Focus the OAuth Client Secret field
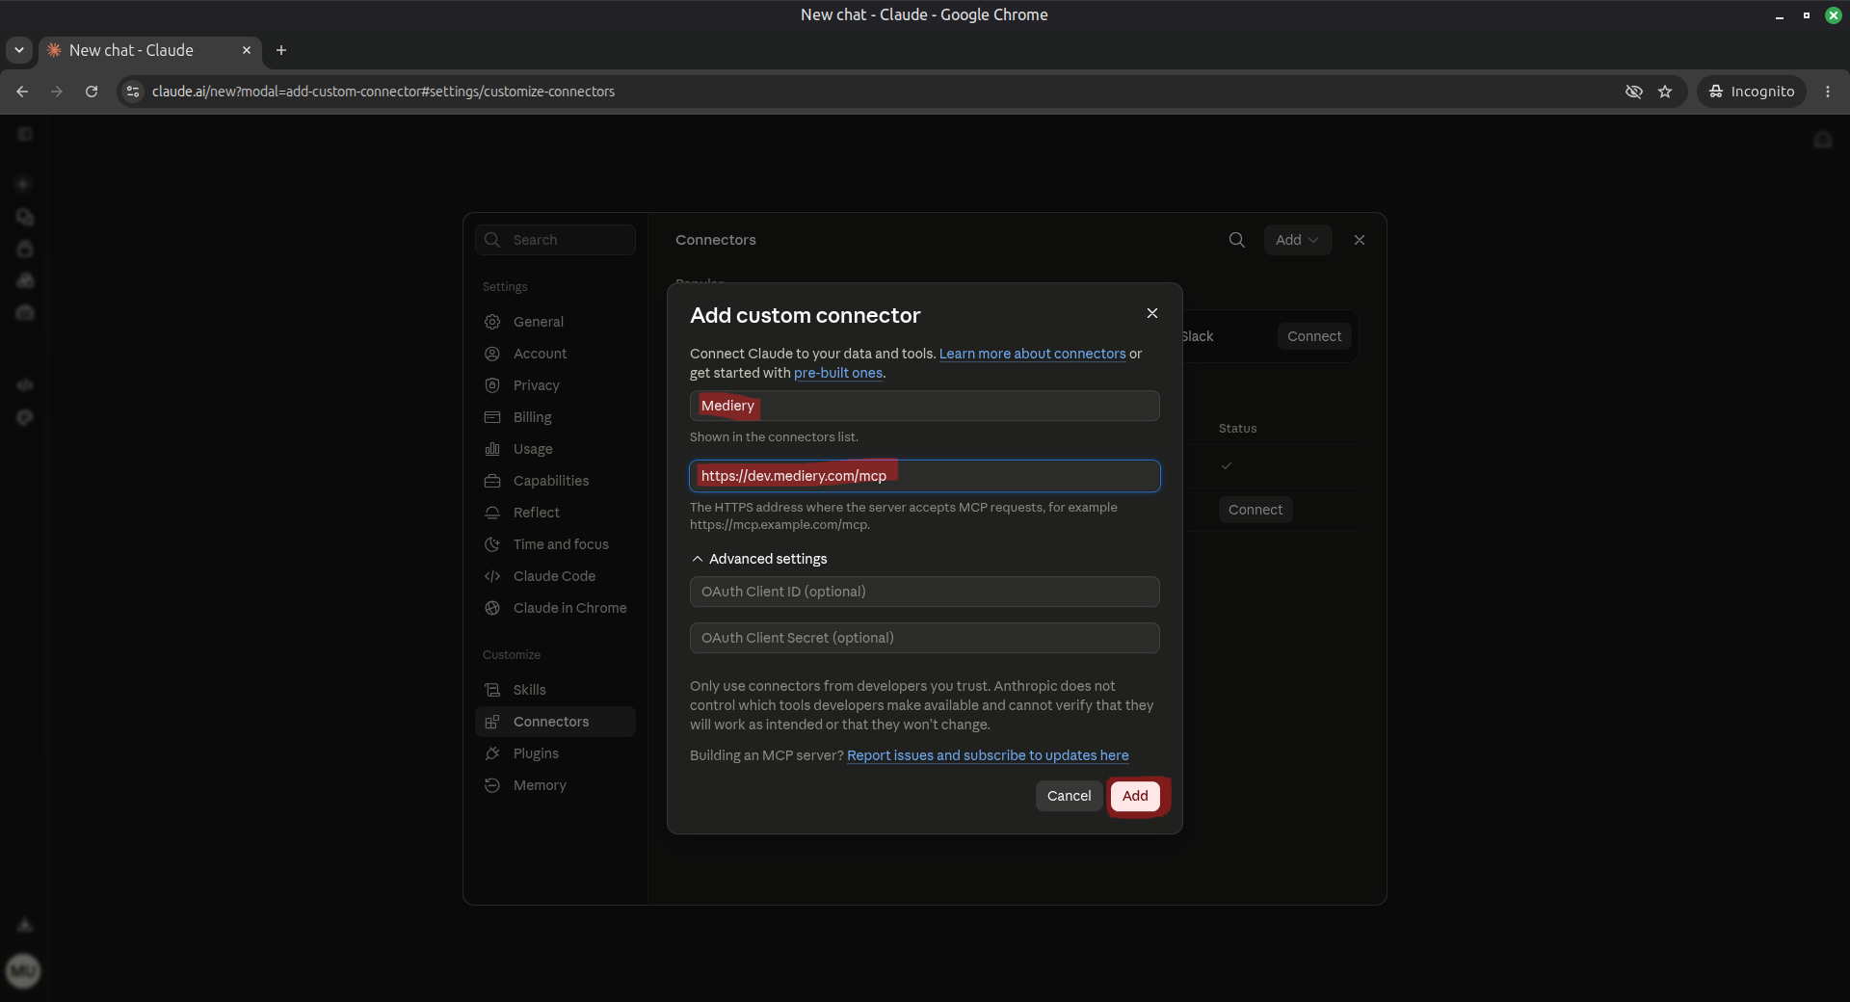This screenshot has height=1002, width=1850. pos(924,638)
